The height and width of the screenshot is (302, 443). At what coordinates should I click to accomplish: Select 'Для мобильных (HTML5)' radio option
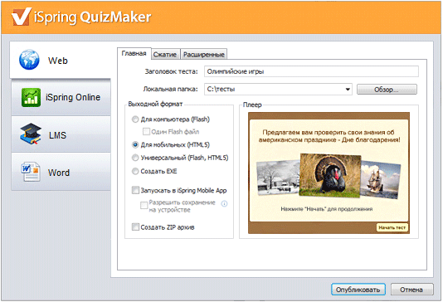tap(135, 145)
